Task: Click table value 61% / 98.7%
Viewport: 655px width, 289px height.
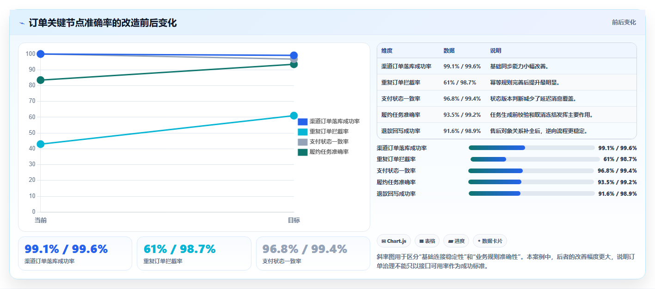Action: [x=460, y=83]
